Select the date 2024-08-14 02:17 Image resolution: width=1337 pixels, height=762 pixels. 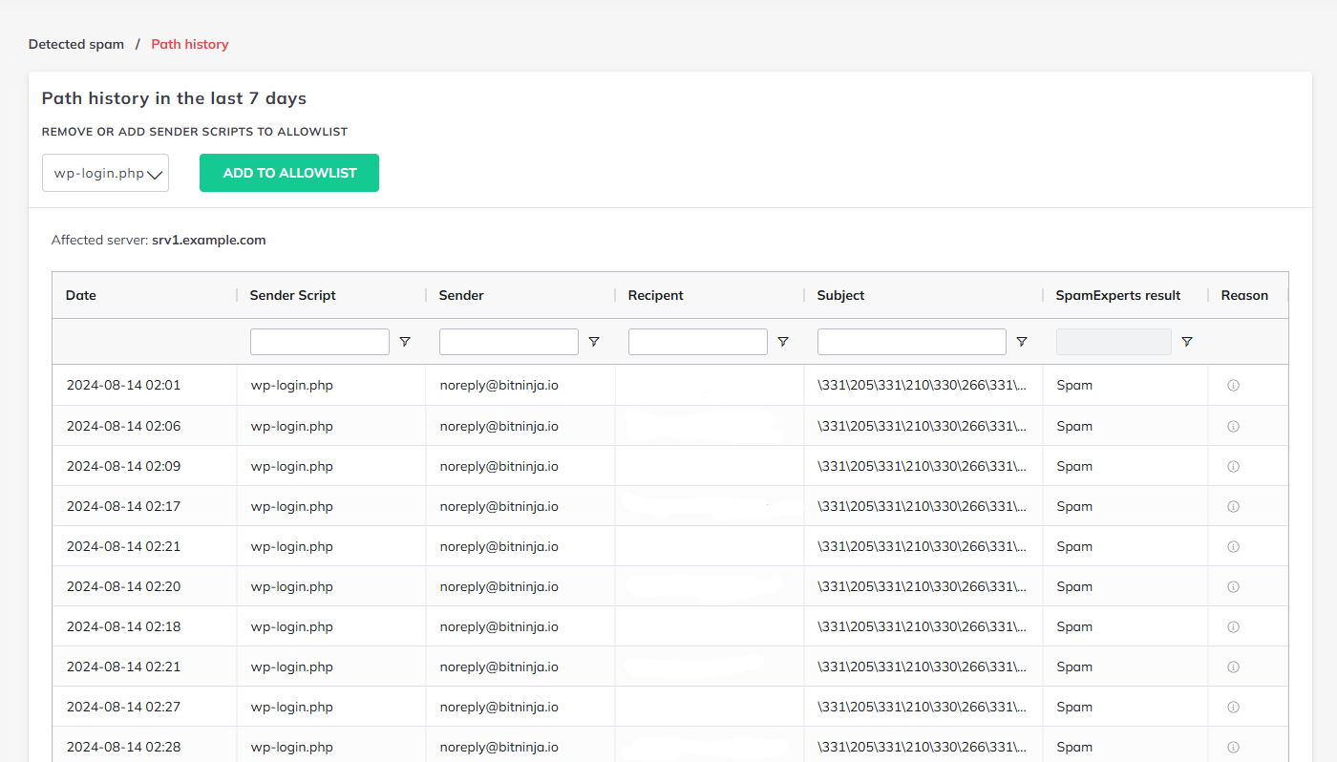coord(123,506)
